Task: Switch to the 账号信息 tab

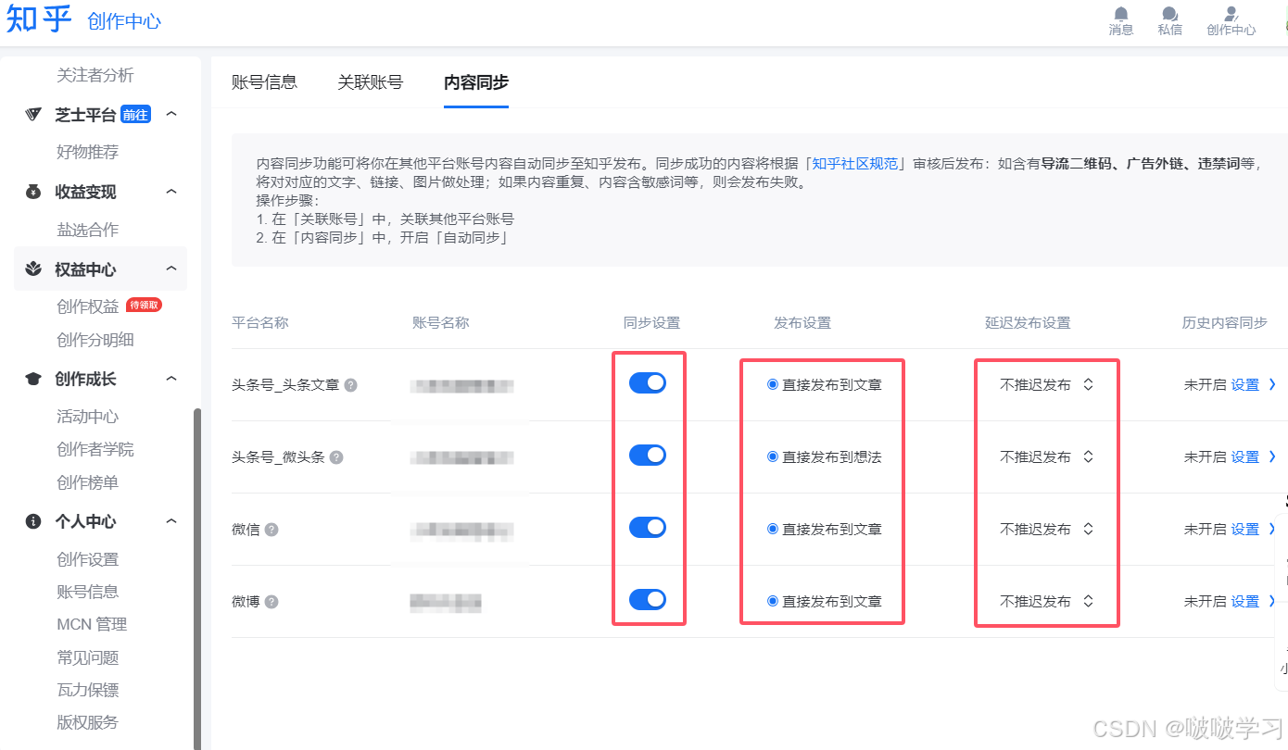Action: click(264, 81)
